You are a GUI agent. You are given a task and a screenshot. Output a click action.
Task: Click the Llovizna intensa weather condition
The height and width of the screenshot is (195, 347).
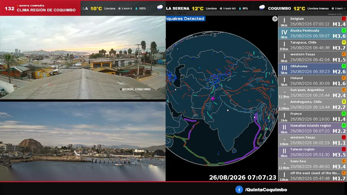(318, 9)
